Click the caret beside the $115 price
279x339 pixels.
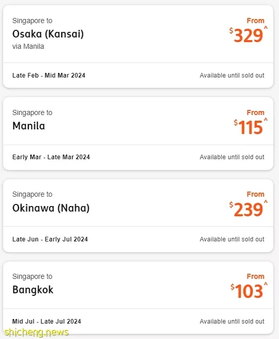pos(266,119)
